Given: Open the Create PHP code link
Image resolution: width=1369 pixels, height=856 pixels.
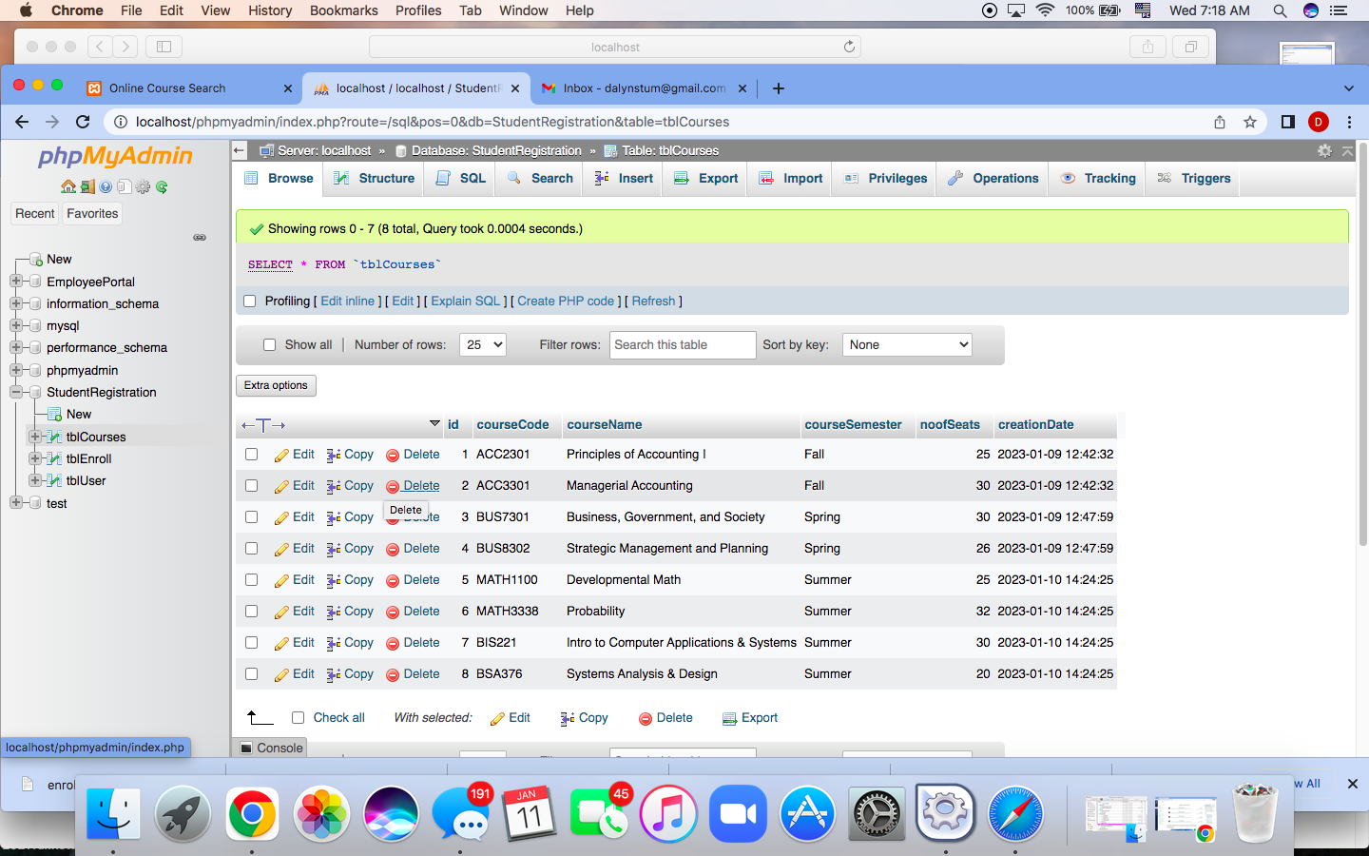Looking at the screenshot, I should (x=566, y=301).
